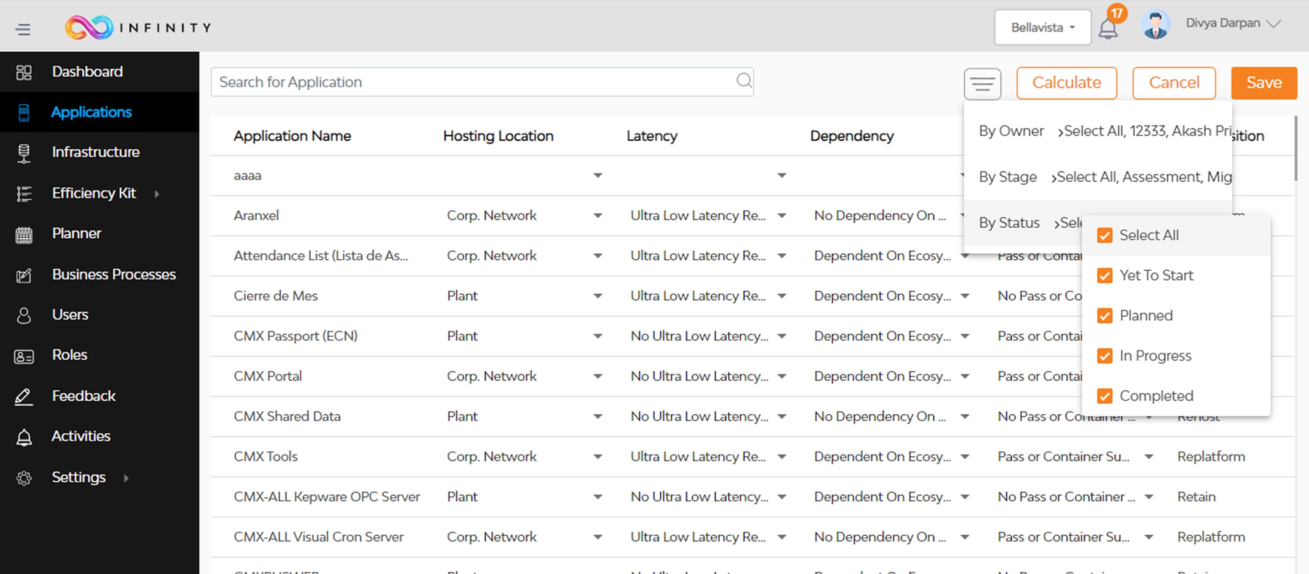Expand the Efficiency Kit submenu arrow
This screenshot has width=1309, height=574.
coord(157,194)
